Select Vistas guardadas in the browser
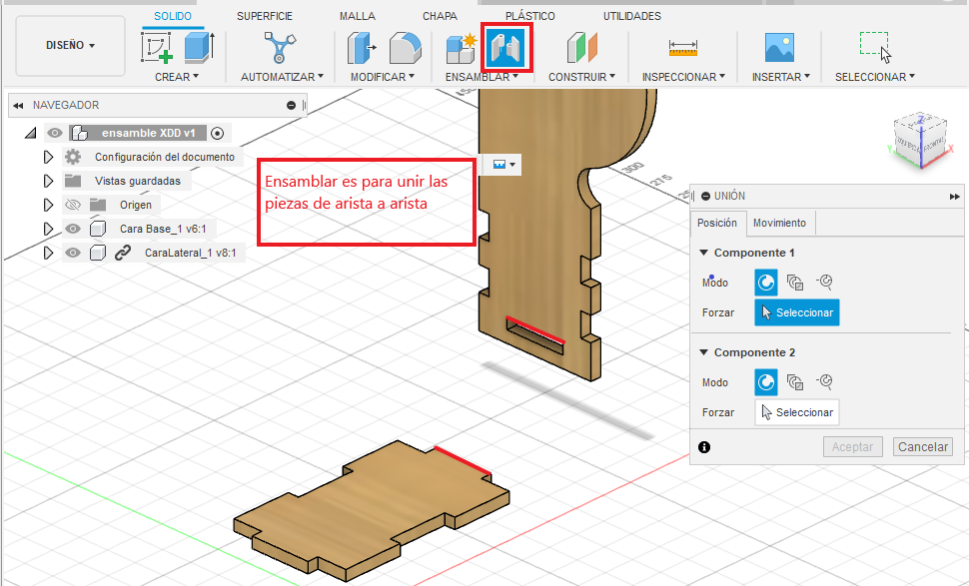Viewport: 969px width, 586px height. 138,181
